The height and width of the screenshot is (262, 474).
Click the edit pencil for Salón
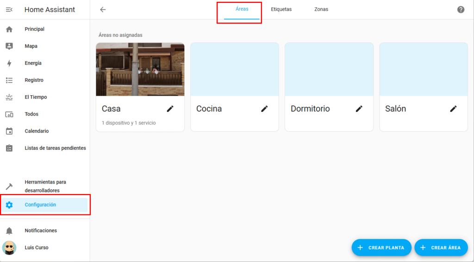coord(453,109)
